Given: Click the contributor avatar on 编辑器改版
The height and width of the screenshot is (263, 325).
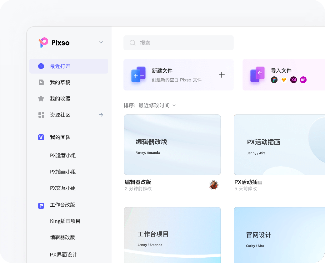Looking at the screenshot, I should point(214,185).
